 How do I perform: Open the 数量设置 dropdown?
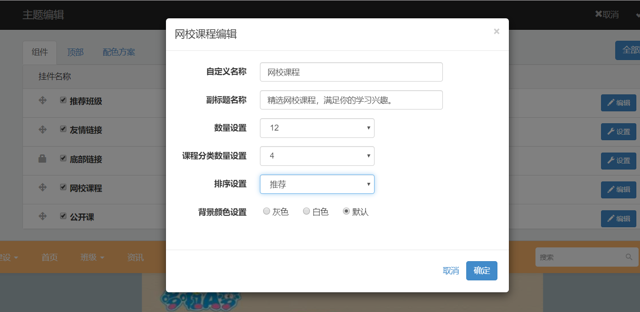coord(317,128)
